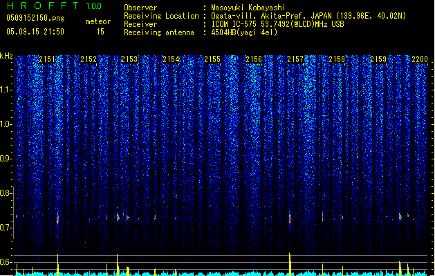Click the 2155 time marker
The width and height of the screenshot is (435, 276).
(x=212, y=59)
